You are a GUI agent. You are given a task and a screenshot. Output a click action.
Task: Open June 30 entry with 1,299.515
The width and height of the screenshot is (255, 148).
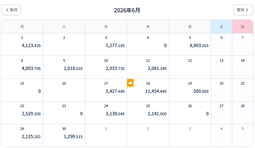tap(64, 135)
